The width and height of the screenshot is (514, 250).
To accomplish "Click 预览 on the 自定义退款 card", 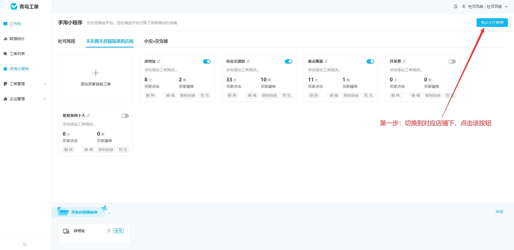I will click(x=286, y=95).
